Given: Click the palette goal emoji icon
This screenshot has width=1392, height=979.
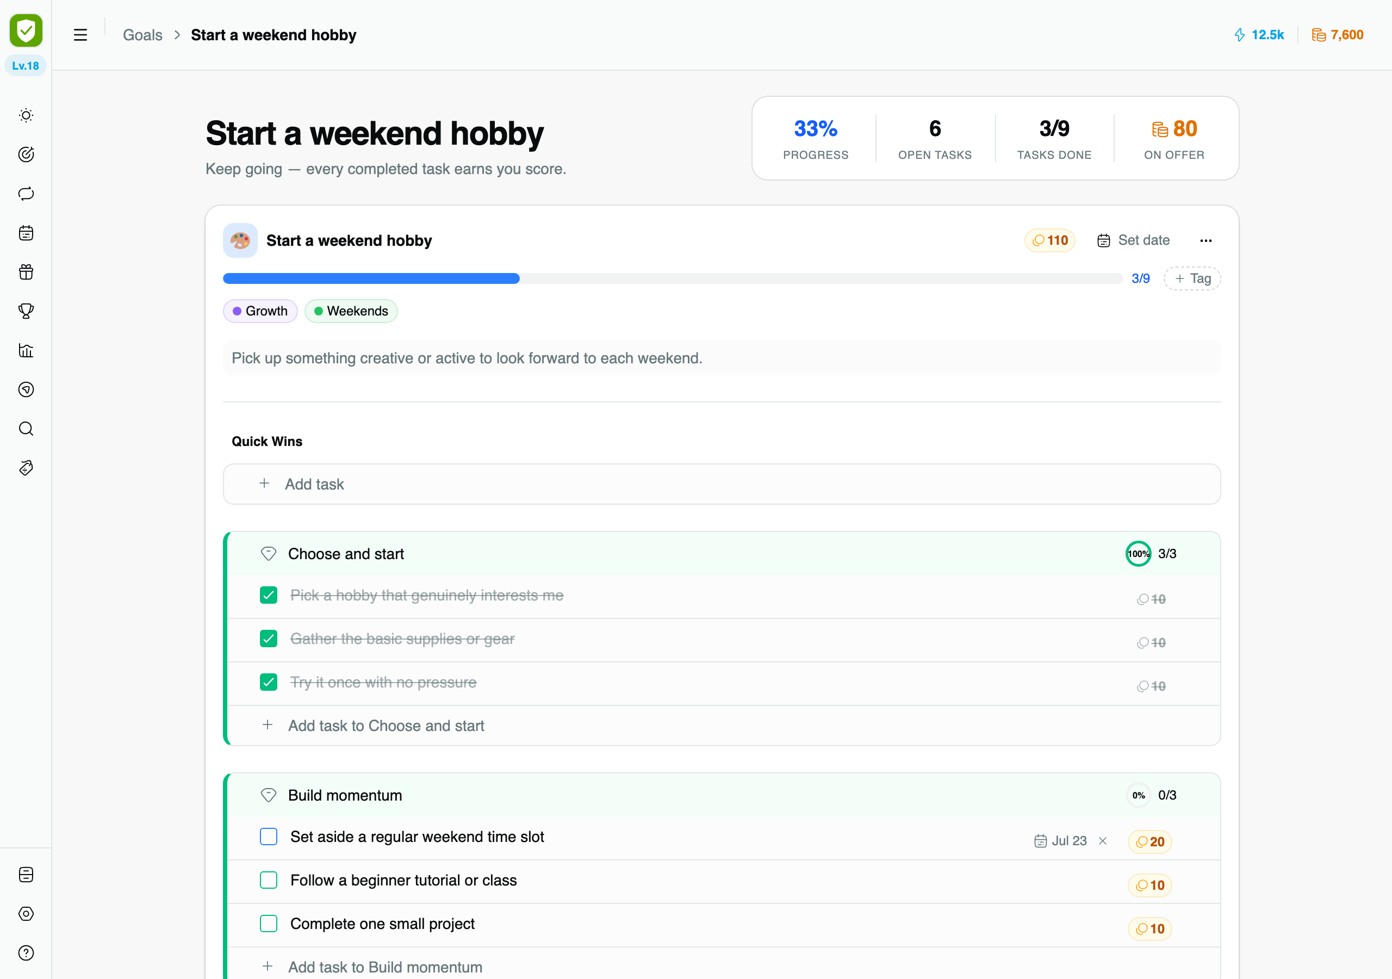Looking at the screenshot, I should (x=240, y=241).
